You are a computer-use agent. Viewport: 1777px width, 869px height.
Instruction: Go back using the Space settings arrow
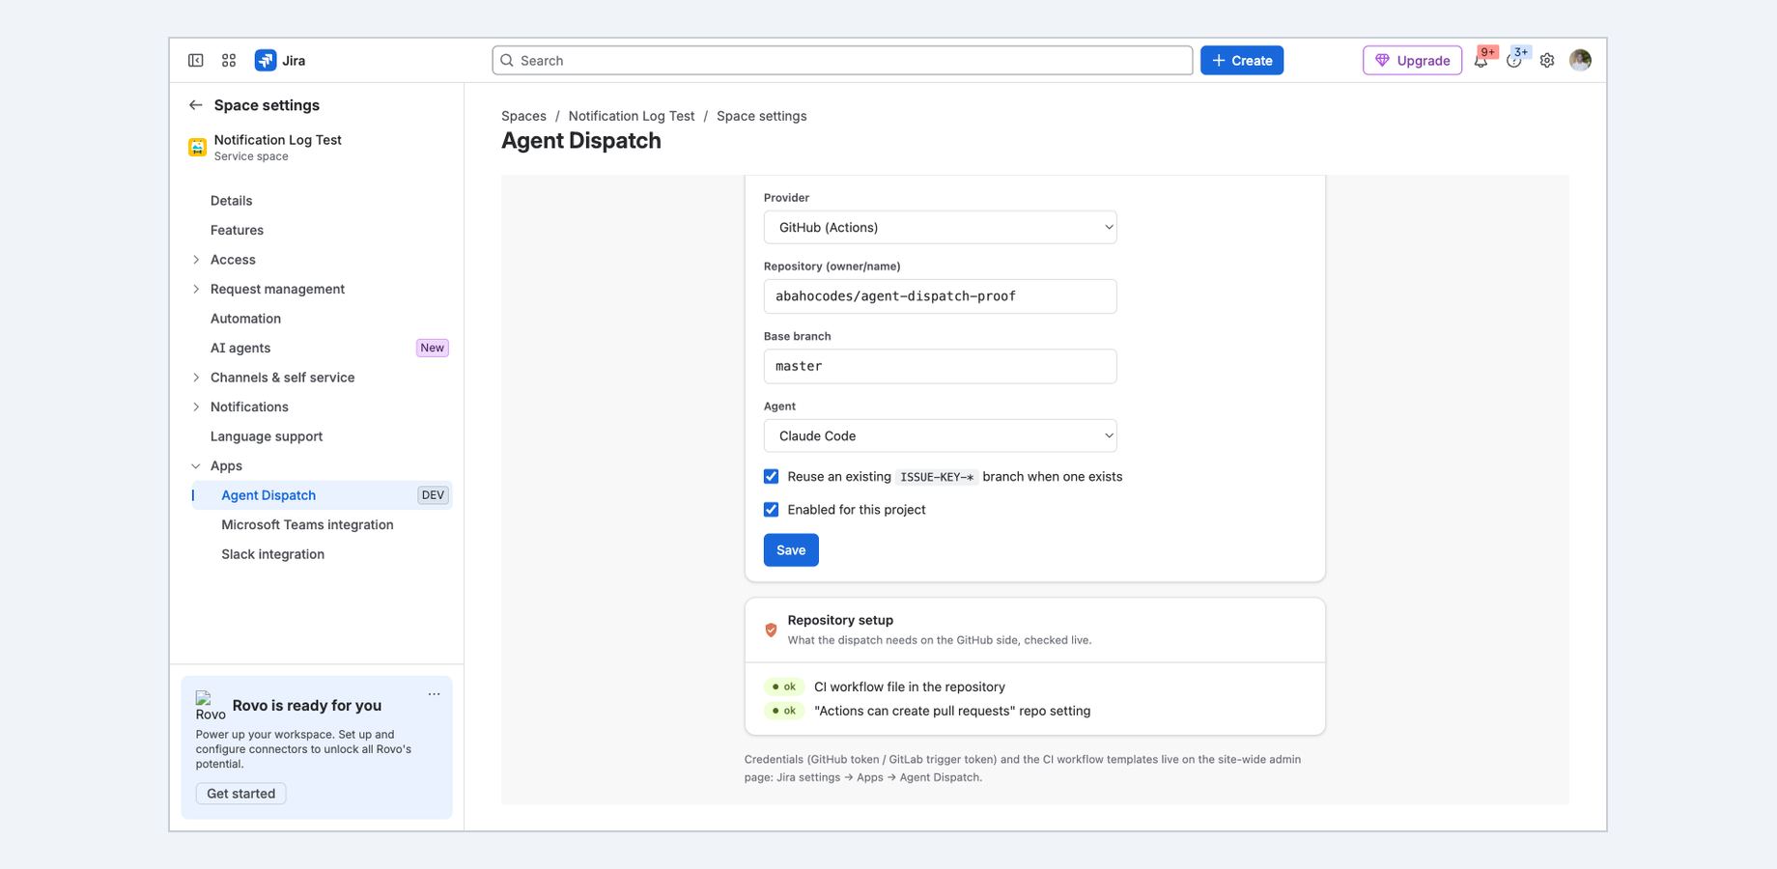click(x=196, y=105)
